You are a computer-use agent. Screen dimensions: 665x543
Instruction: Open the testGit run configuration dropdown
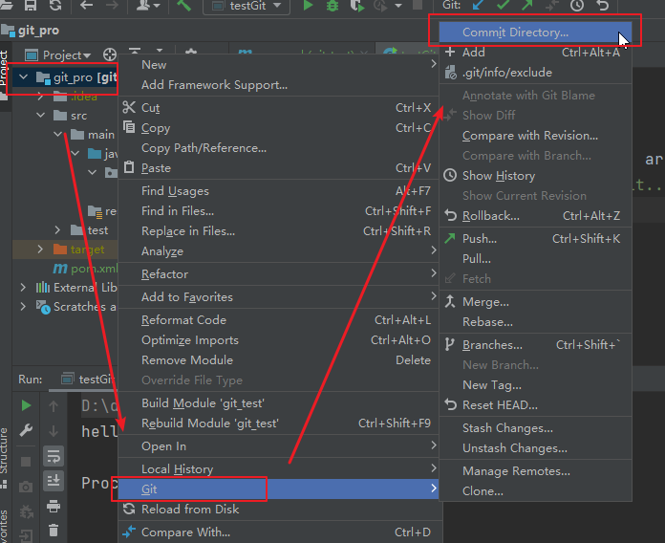tap(247, 6)
